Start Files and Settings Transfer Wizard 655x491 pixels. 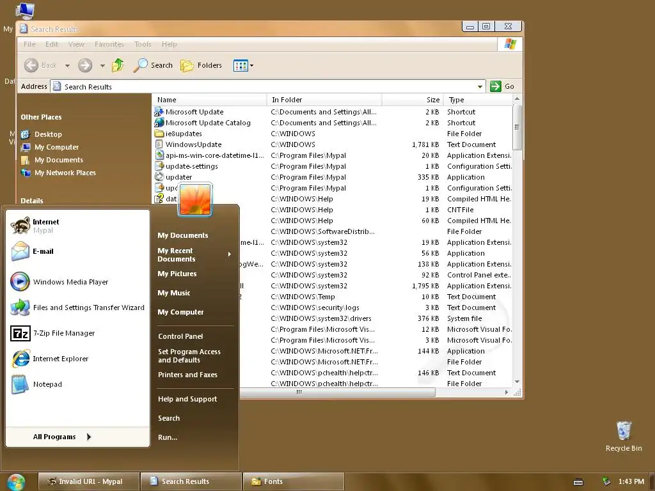pos(77,308)
